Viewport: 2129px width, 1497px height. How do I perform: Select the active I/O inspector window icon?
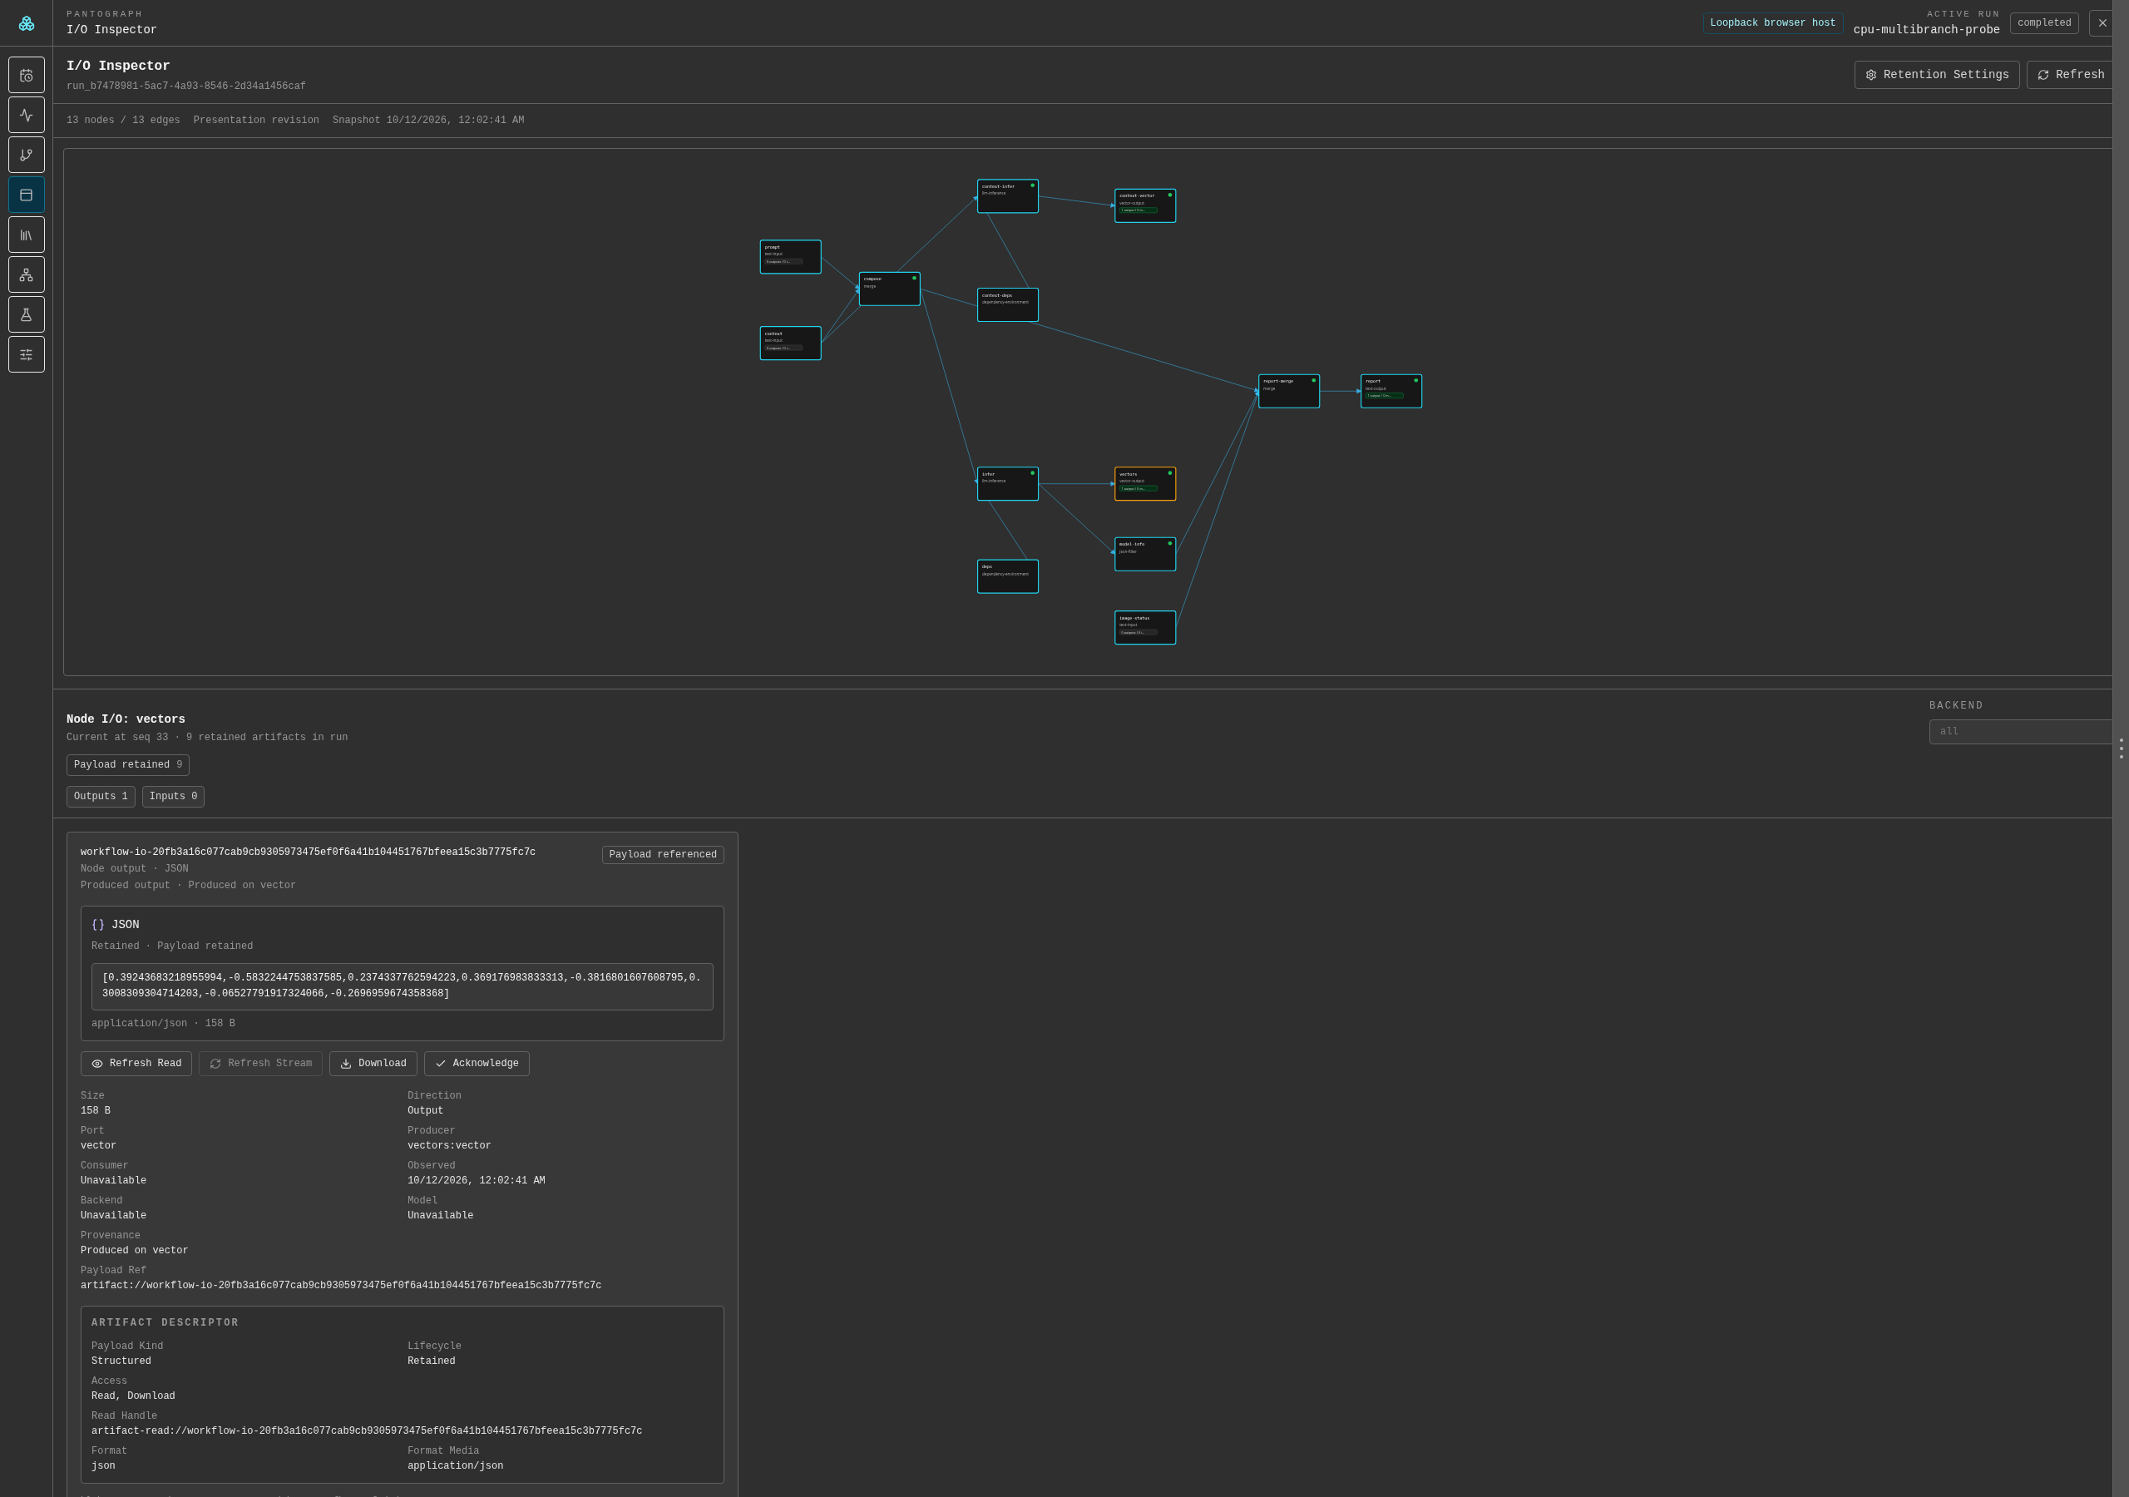coord(26,195)
